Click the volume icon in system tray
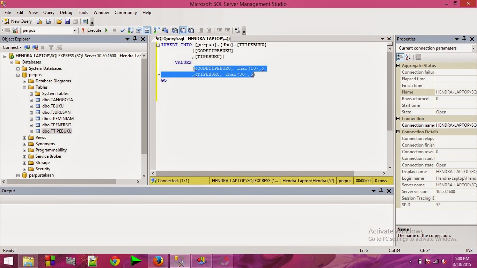The height and width of the screenshot is (268, 477). [444, 261]
